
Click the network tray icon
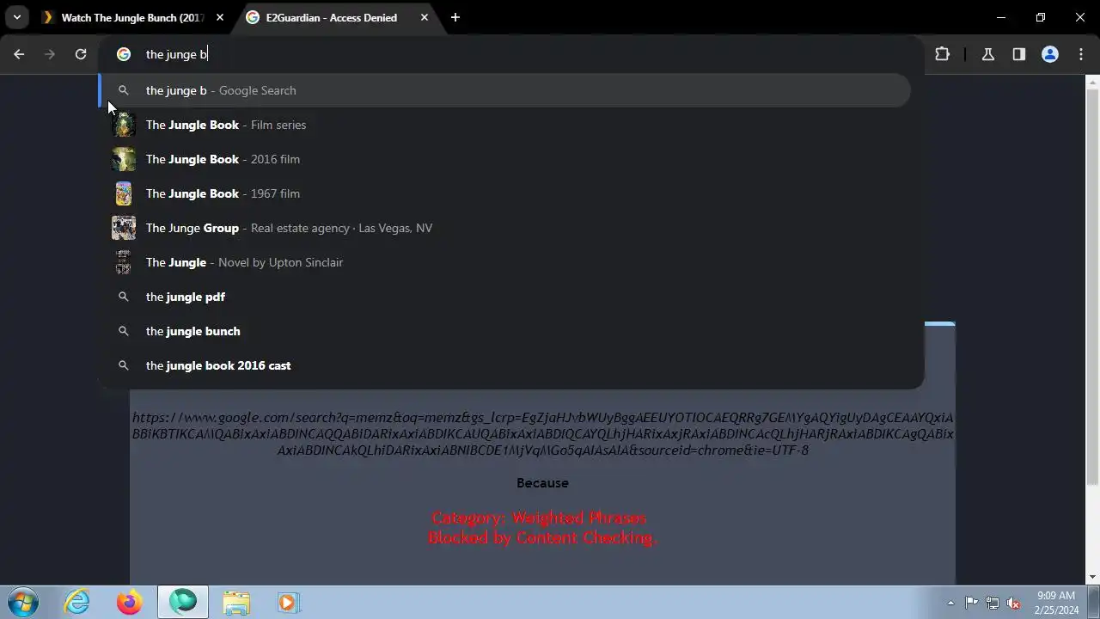993,603
